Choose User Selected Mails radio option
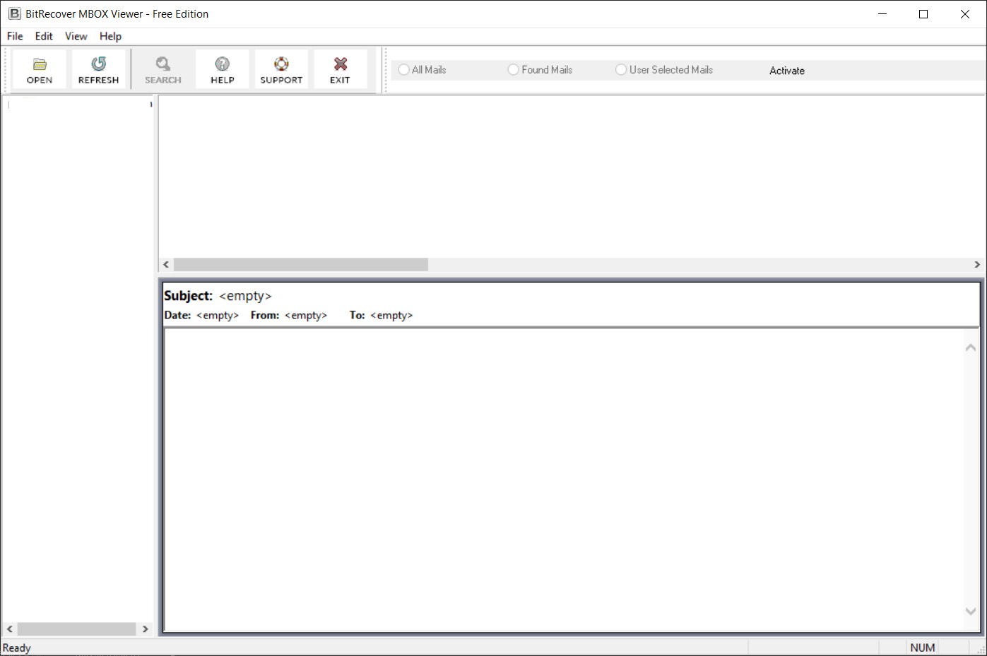 point(664,70)
